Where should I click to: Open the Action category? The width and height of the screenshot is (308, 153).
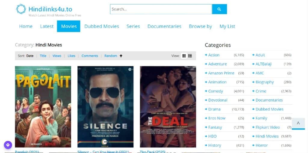point(214,55)
